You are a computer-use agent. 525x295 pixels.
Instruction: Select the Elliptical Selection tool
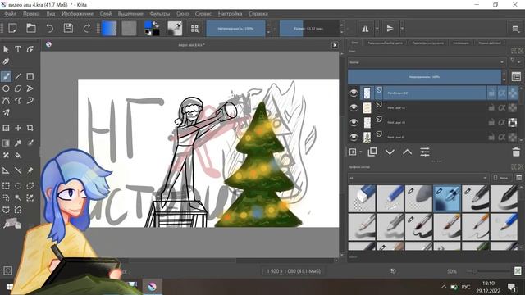tap(18, 186)
